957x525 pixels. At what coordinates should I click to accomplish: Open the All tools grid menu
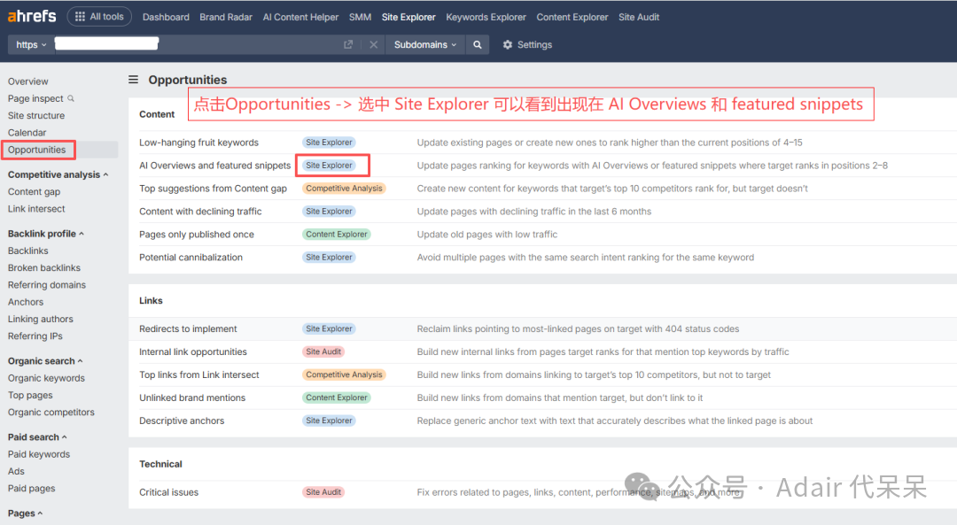coord(99,17)
